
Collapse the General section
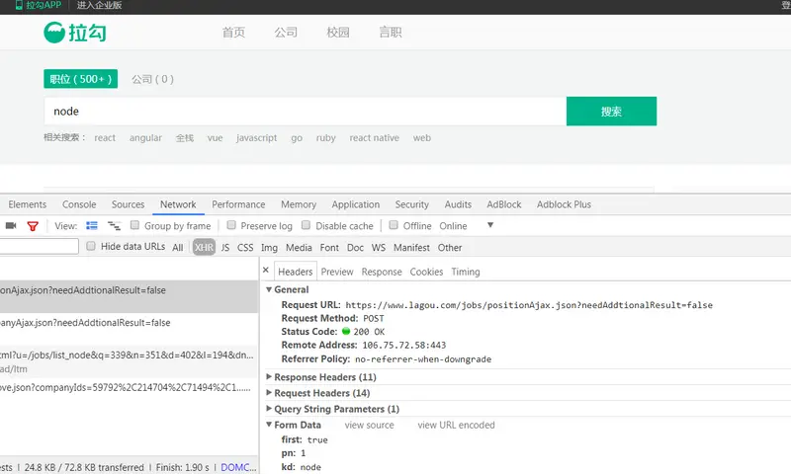[269, 289]
